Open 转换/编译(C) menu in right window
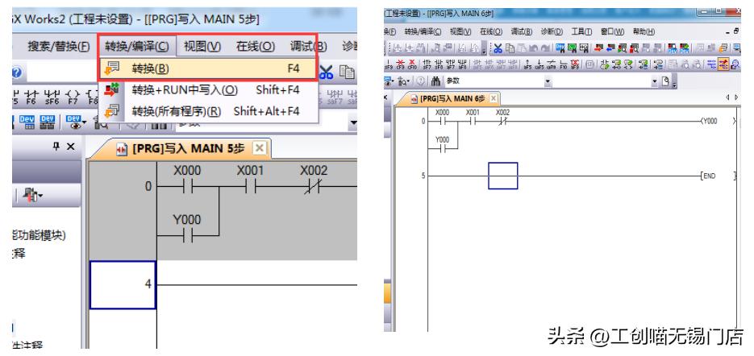Screen dimensions: 754x356 pyautogui.click(x=423, y=31)
